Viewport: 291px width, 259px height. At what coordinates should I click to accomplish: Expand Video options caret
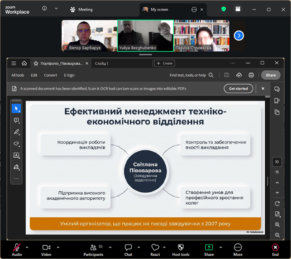coord(58,247)
